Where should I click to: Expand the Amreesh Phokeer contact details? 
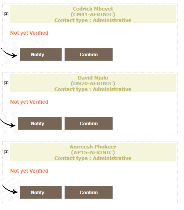point(6,152)
